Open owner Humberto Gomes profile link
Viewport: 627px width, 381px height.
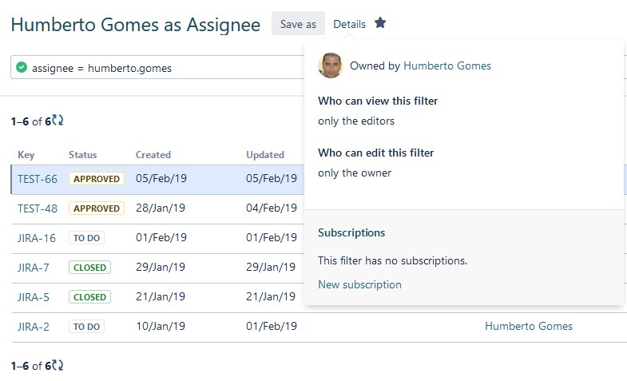(x=447, y=65)
